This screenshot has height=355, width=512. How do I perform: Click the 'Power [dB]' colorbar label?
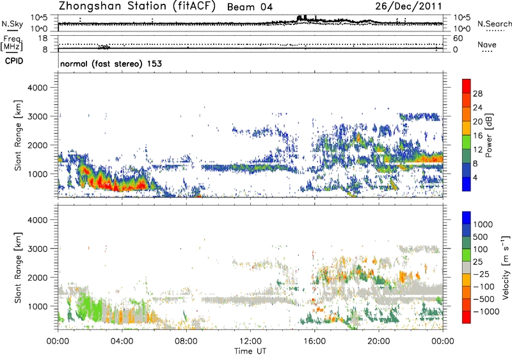point(488,135)
